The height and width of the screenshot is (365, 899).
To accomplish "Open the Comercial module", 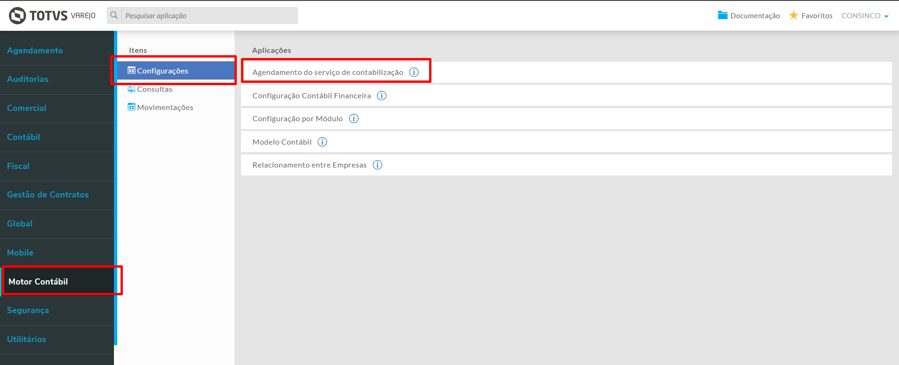I will (x=57, y=109).
